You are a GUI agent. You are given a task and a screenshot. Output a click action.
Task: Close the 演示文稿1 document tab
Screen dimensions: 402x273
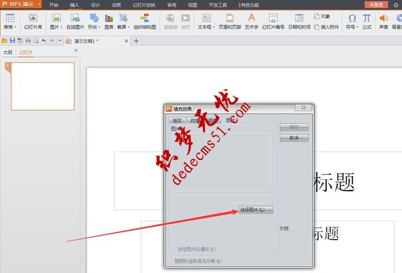tap(126, 41)
